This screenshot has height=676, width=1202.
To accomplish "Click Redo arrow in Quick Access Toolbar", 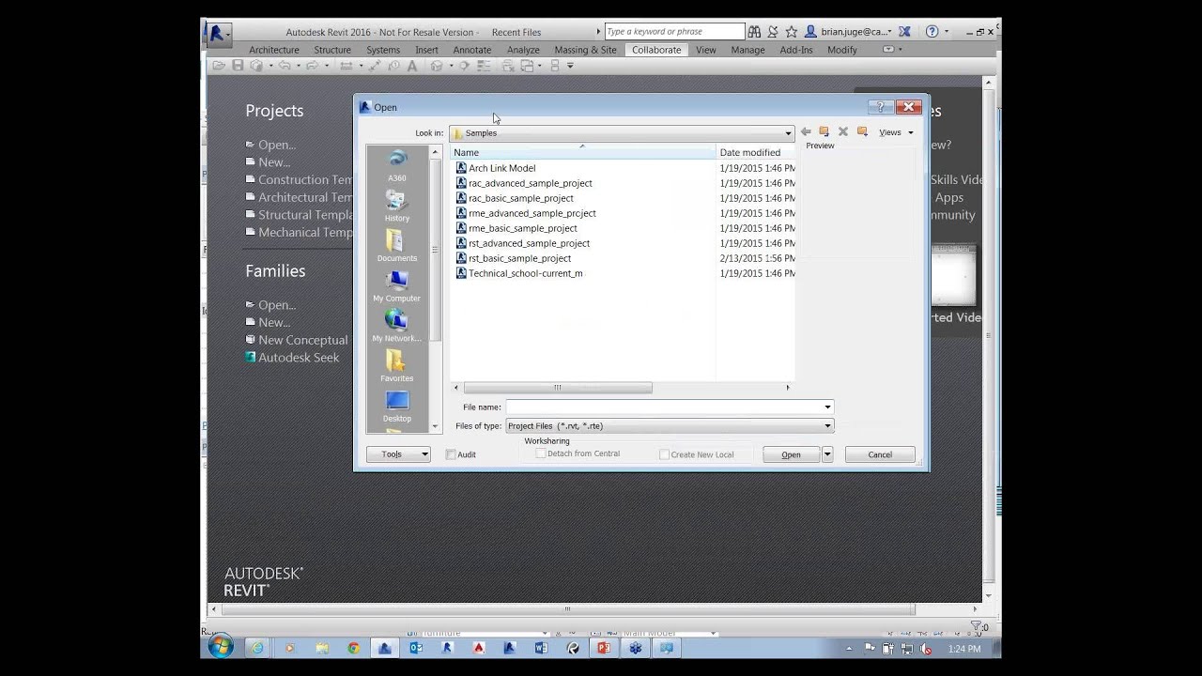I will (312, 66).
